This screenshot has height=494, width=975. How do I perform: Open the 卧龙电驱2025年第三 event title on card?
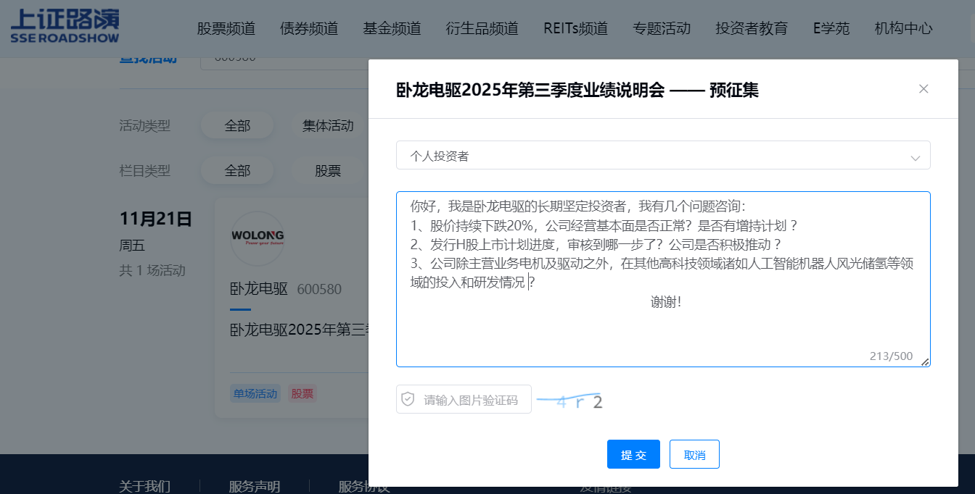pos(299,330)
